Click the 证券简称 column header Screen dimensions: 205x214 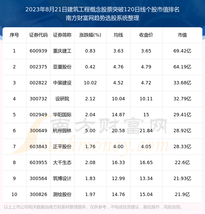tap(62, 35)
